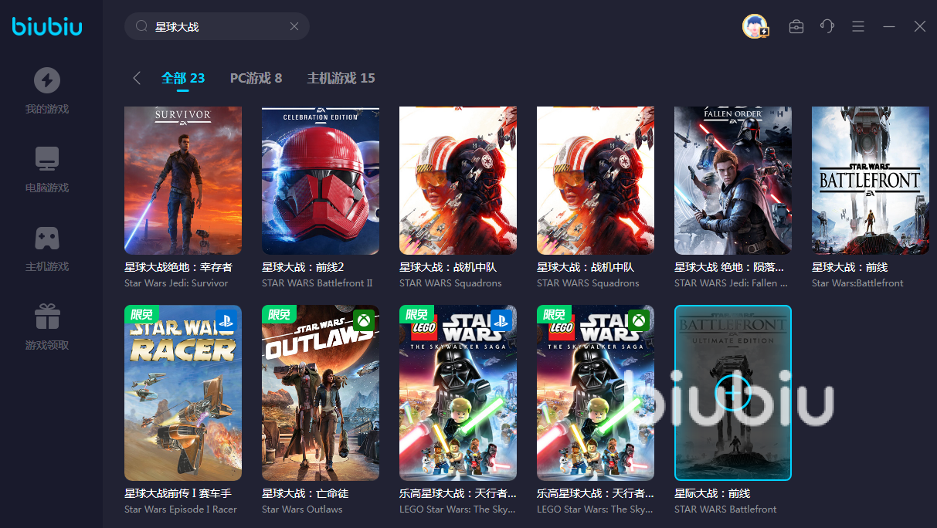This screenshot has height=528, width=937.
Task: Open 电脑游戏 monitor icon in sidebar
Action: pyautogui.click(x=47, y=159)
